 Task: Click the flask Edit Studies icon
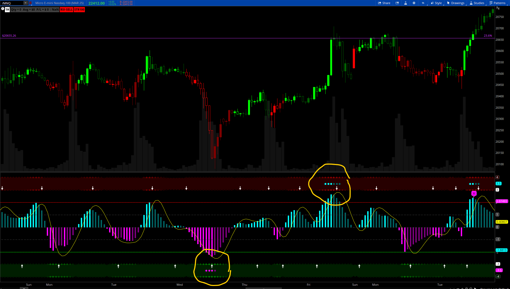tap(406, 3)
